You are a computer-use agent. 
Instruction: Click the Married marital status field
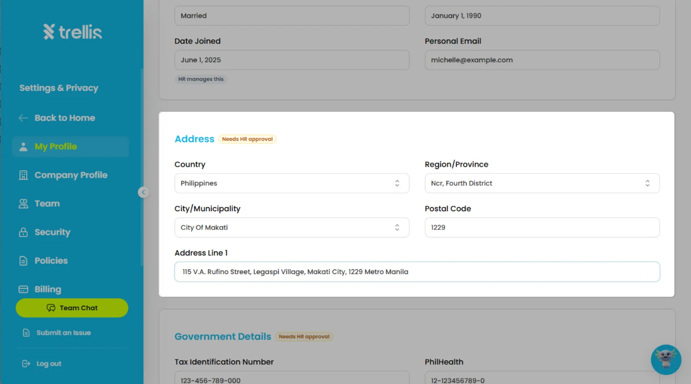292,16
